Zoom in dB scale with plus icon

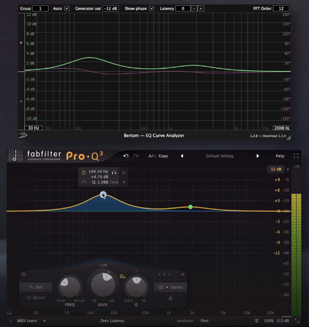pos(21,43)
